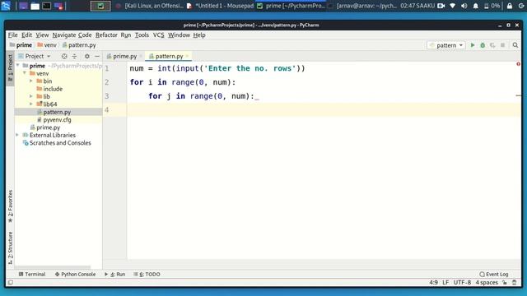This screenshot has height=296, width=527.
Task: Open the Event Log
Action: pos(494,274)
